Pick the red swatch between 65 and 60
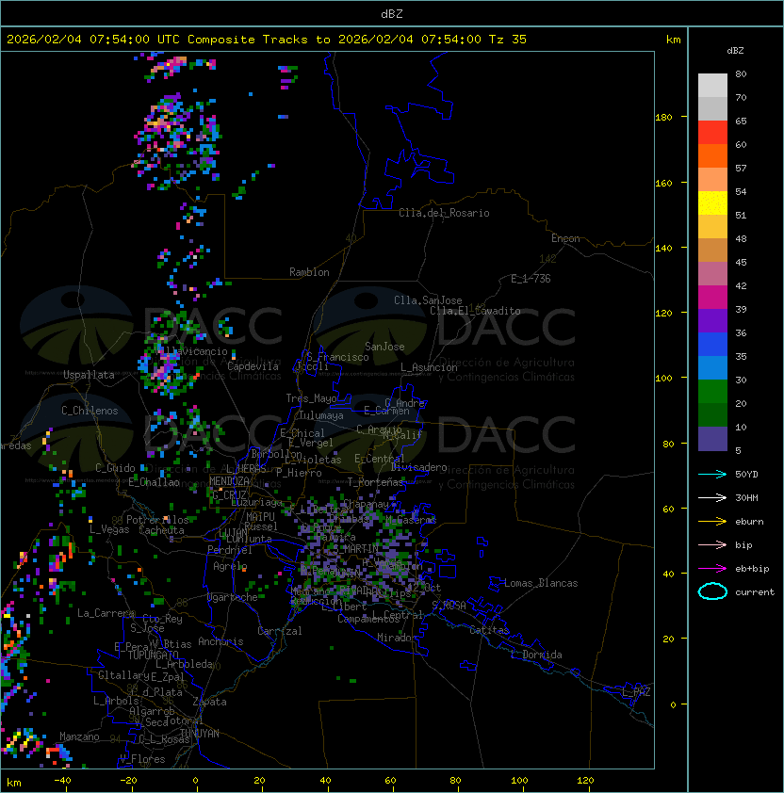 pyautogui.click(x=712, y=133)
